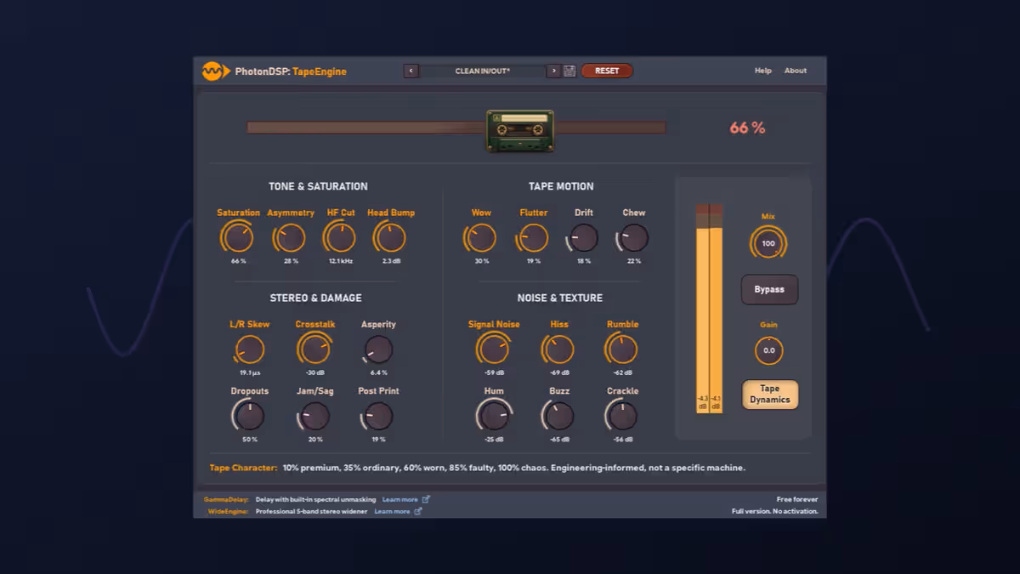Click the Dropouts knob
This screenshot has height=574, width=1020.
[249, 416]
